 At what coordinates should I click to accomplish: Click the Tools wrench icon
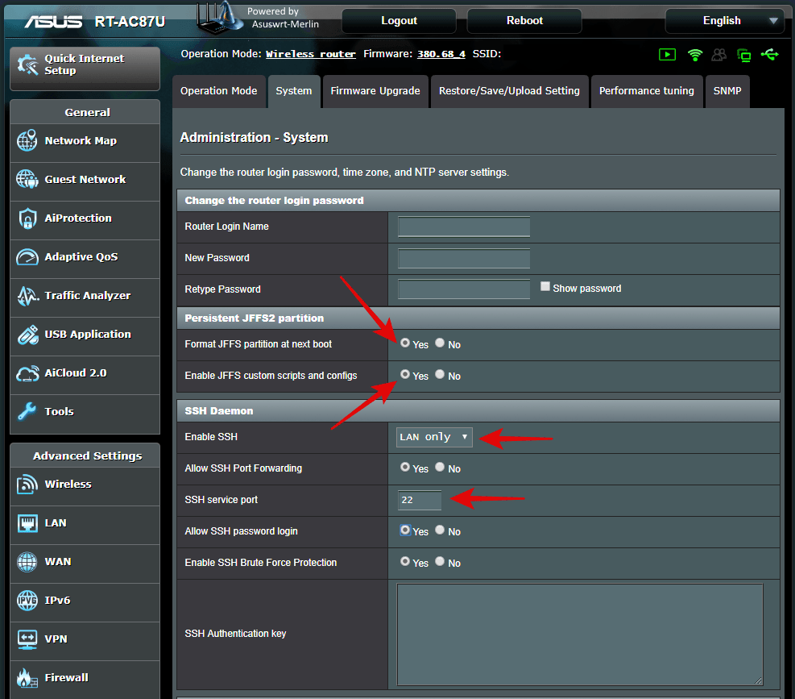pos(27,412)
